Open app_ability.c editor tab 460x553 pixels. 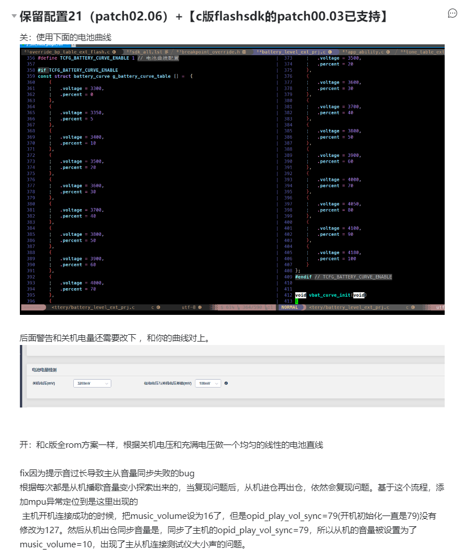pyautogui.click(x=366, y=52)
